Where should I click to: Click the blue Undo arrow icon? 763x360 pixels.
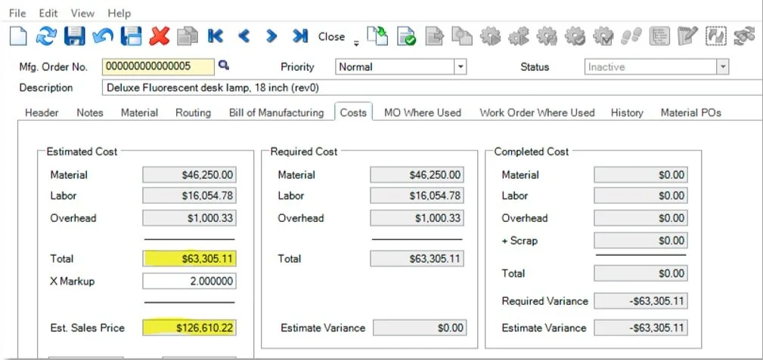point(103,35)
